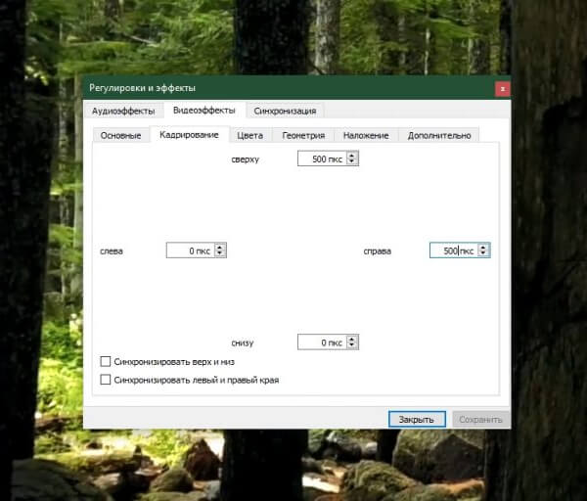Screen dimensions: 587x501
Task: Increase the снизу crop value
Action: coord(351,339)
